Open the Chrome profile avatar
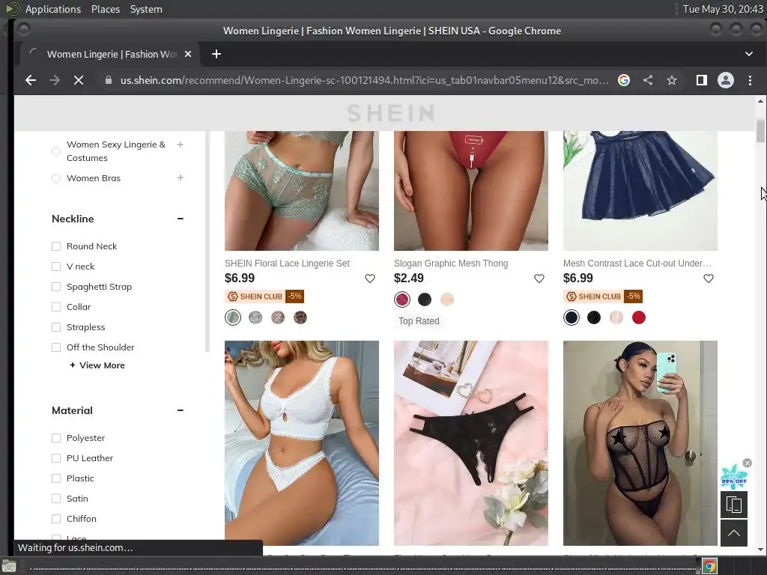 [725, 80]
